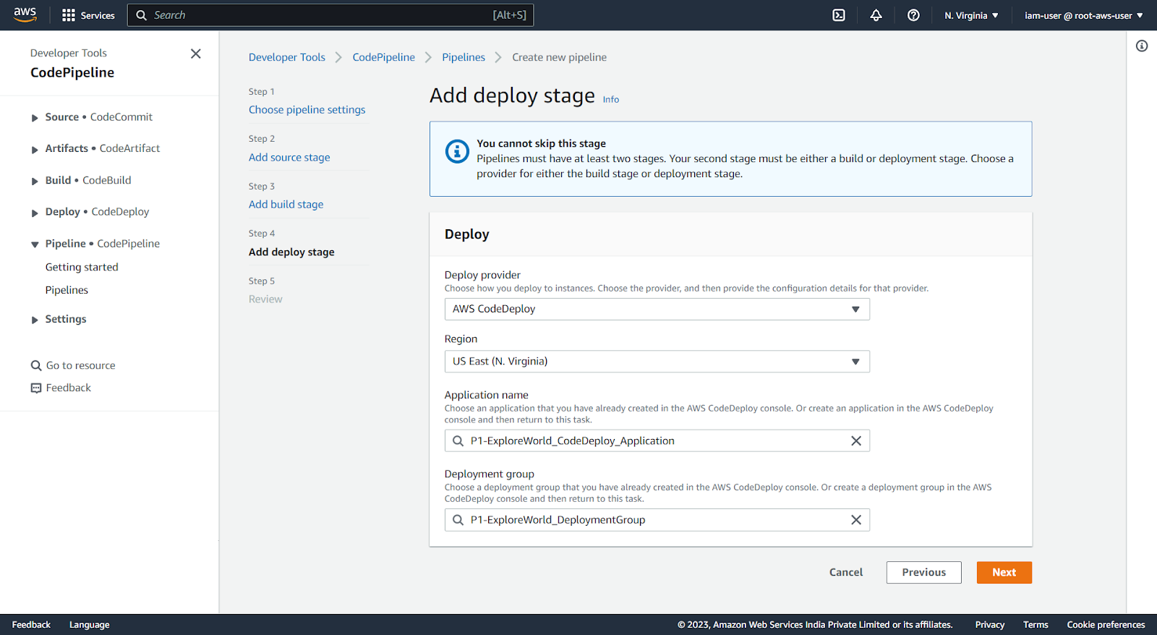Click the Next button
Viewport: 1157px width, 635px height.
click(1004, 573)
